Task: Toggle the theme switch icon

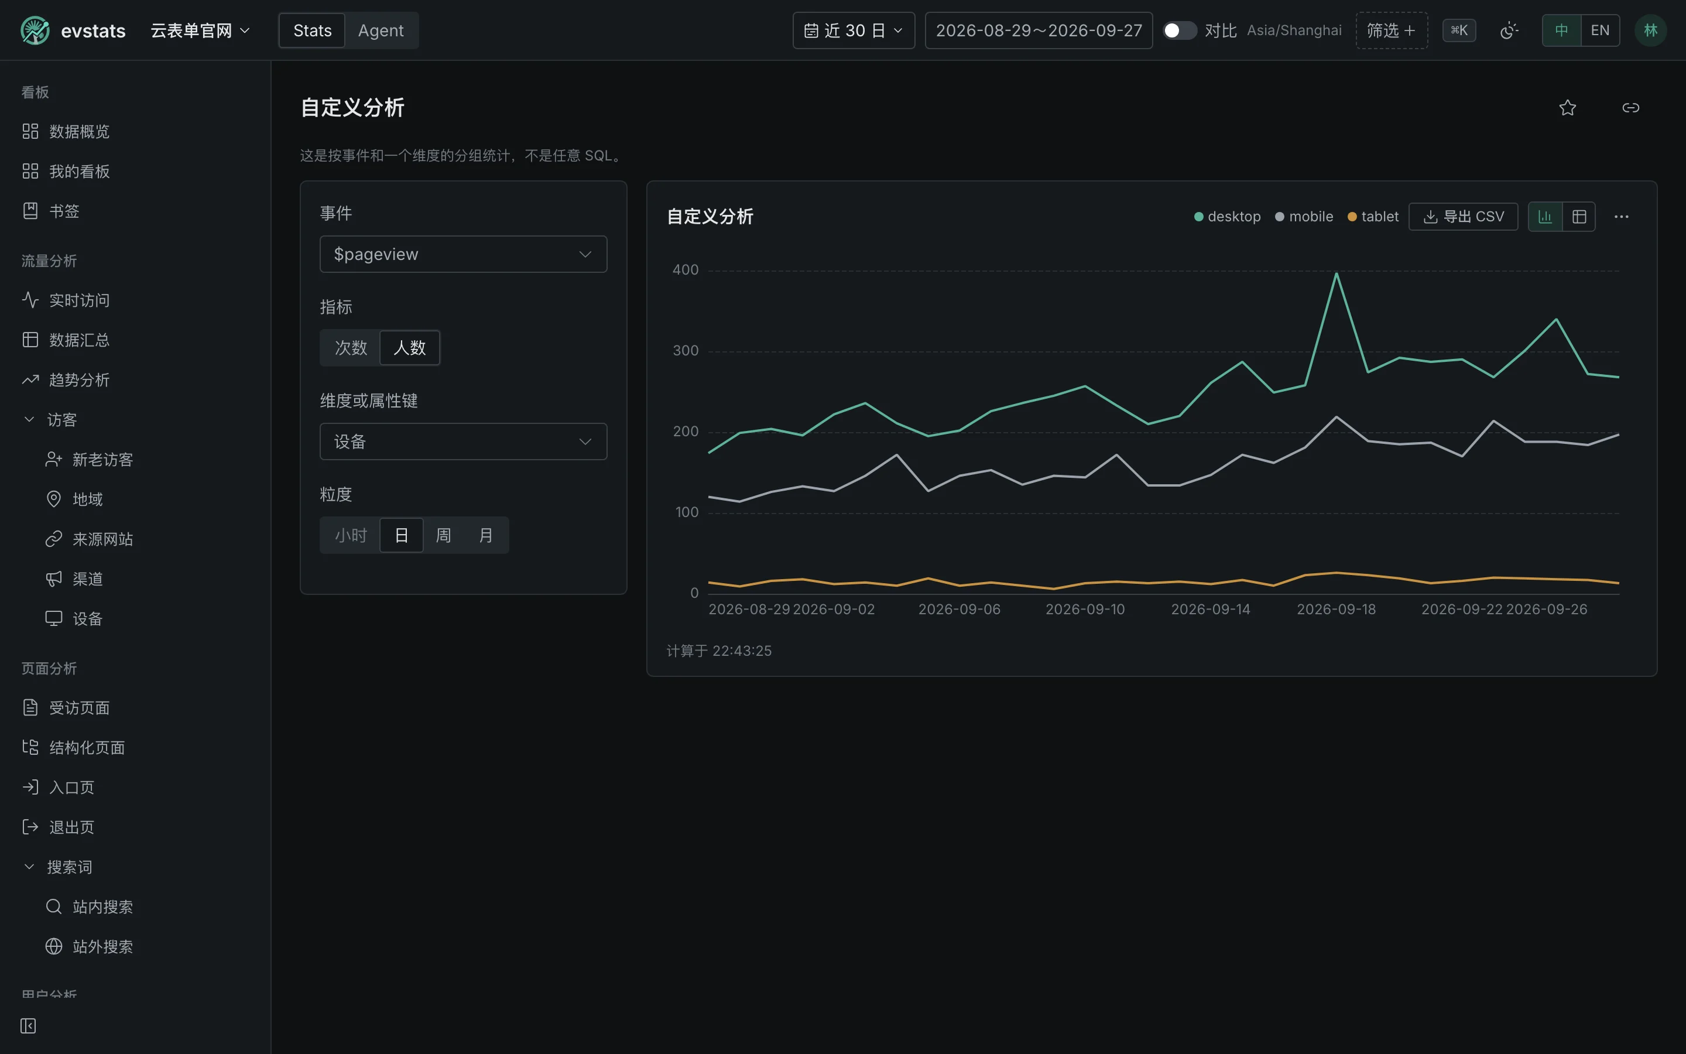Action: [x=1509, y=30]
